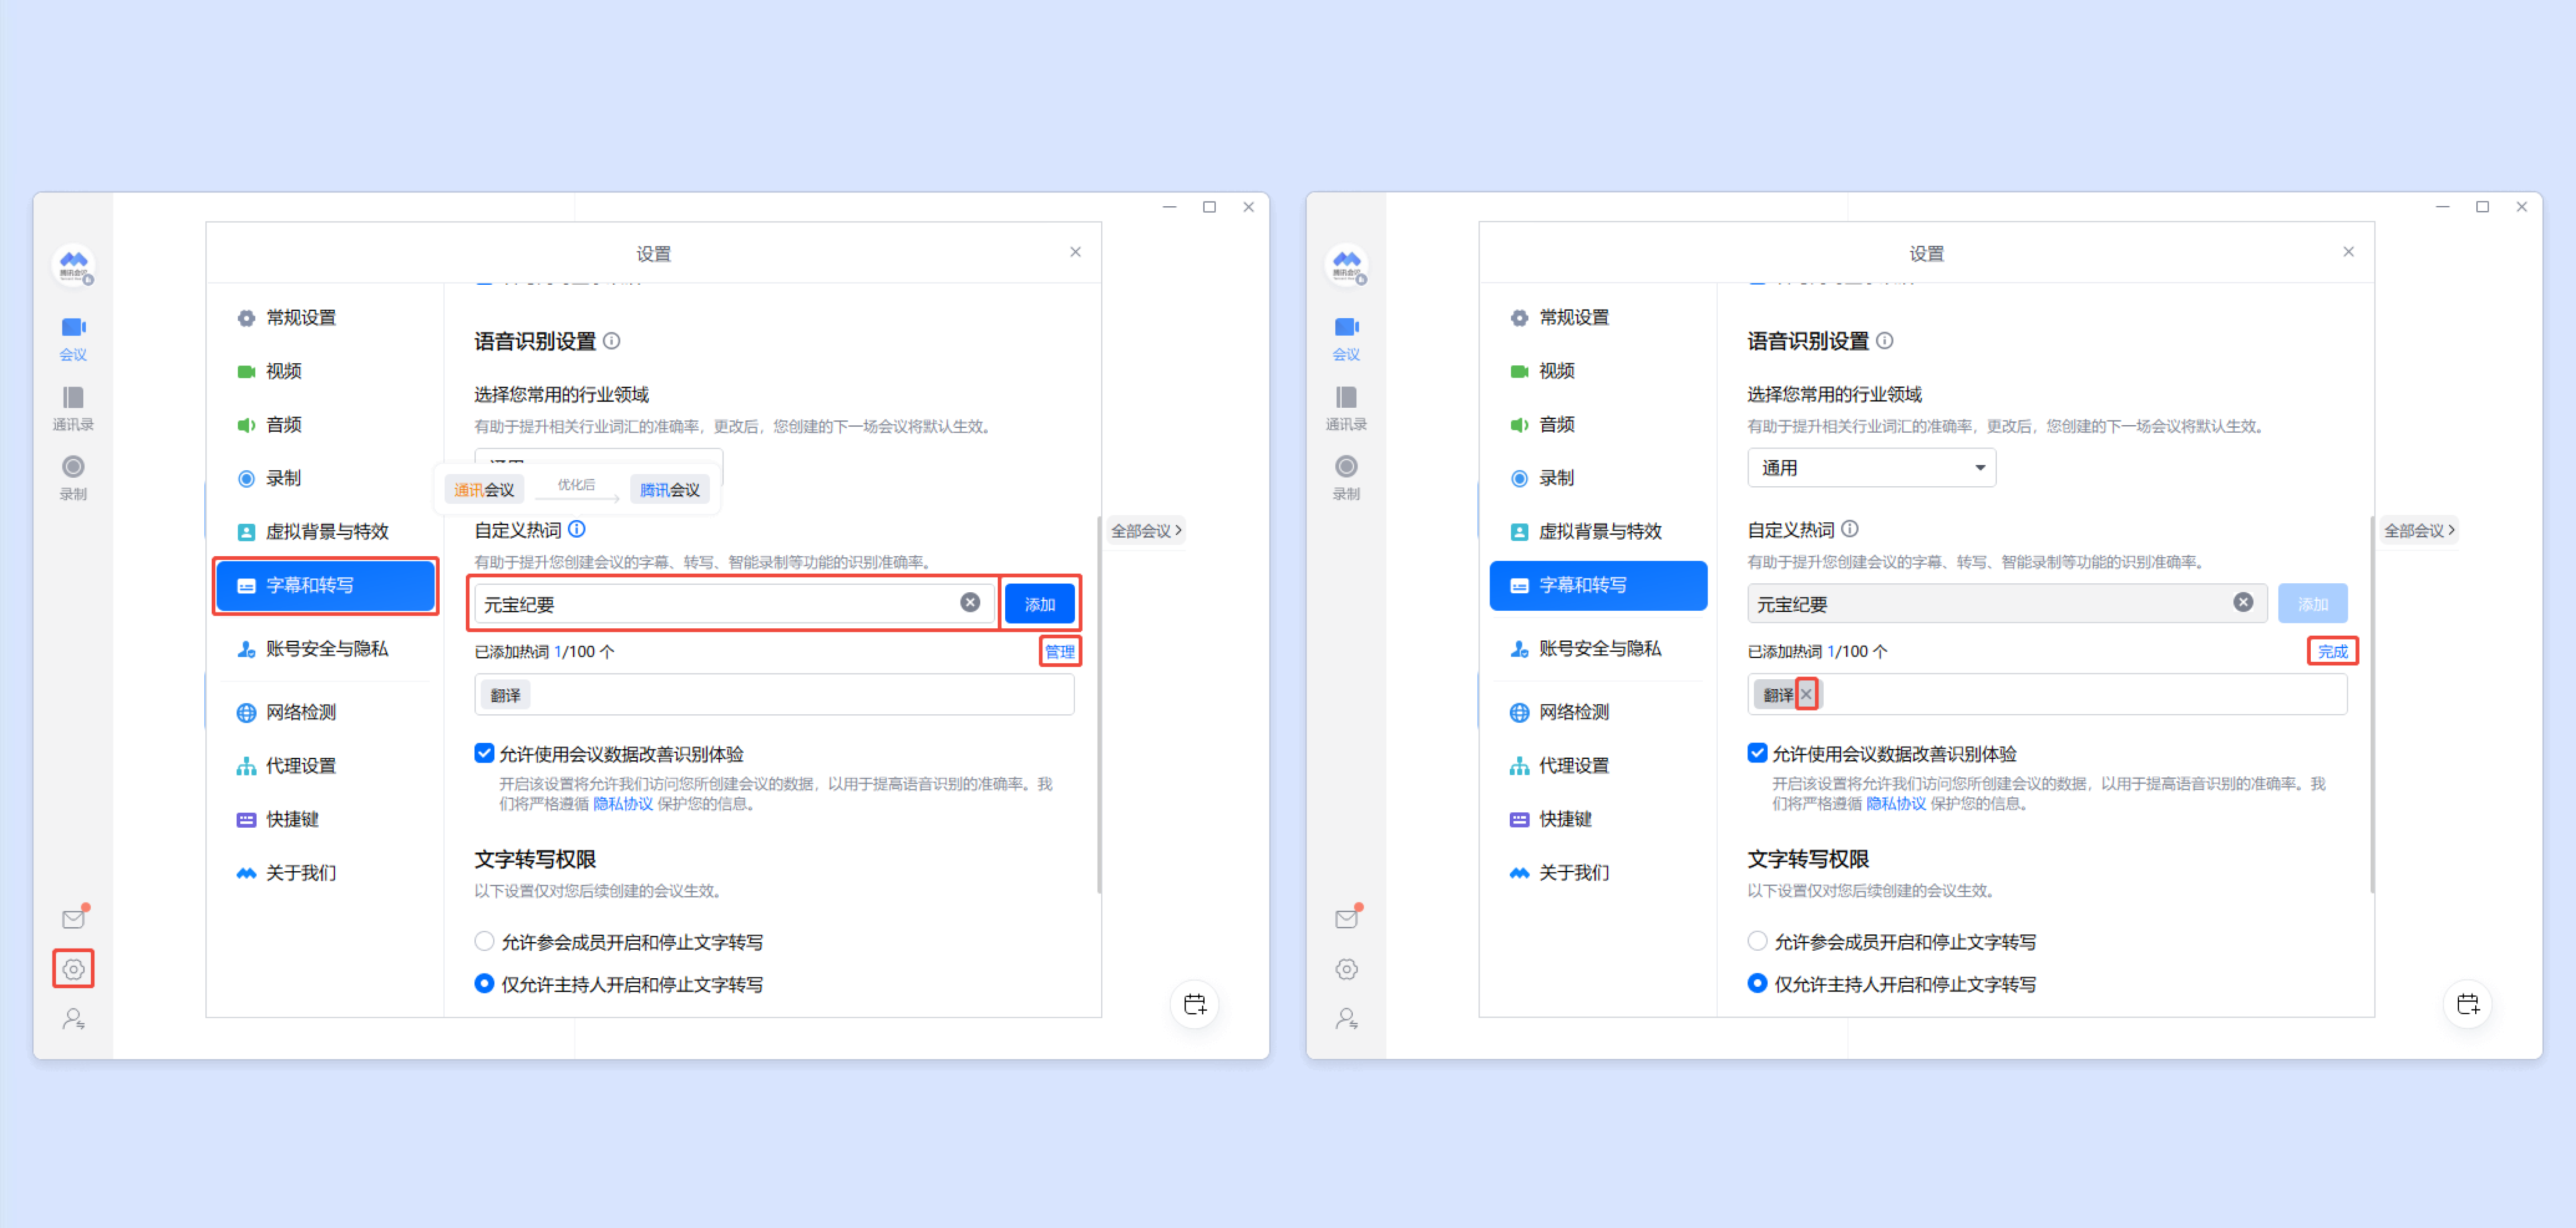Select 允许参会成员开启和停止文字转写 radio option
The width and height of the screenshot is (2576, 1228).
[x=484, y=941]
